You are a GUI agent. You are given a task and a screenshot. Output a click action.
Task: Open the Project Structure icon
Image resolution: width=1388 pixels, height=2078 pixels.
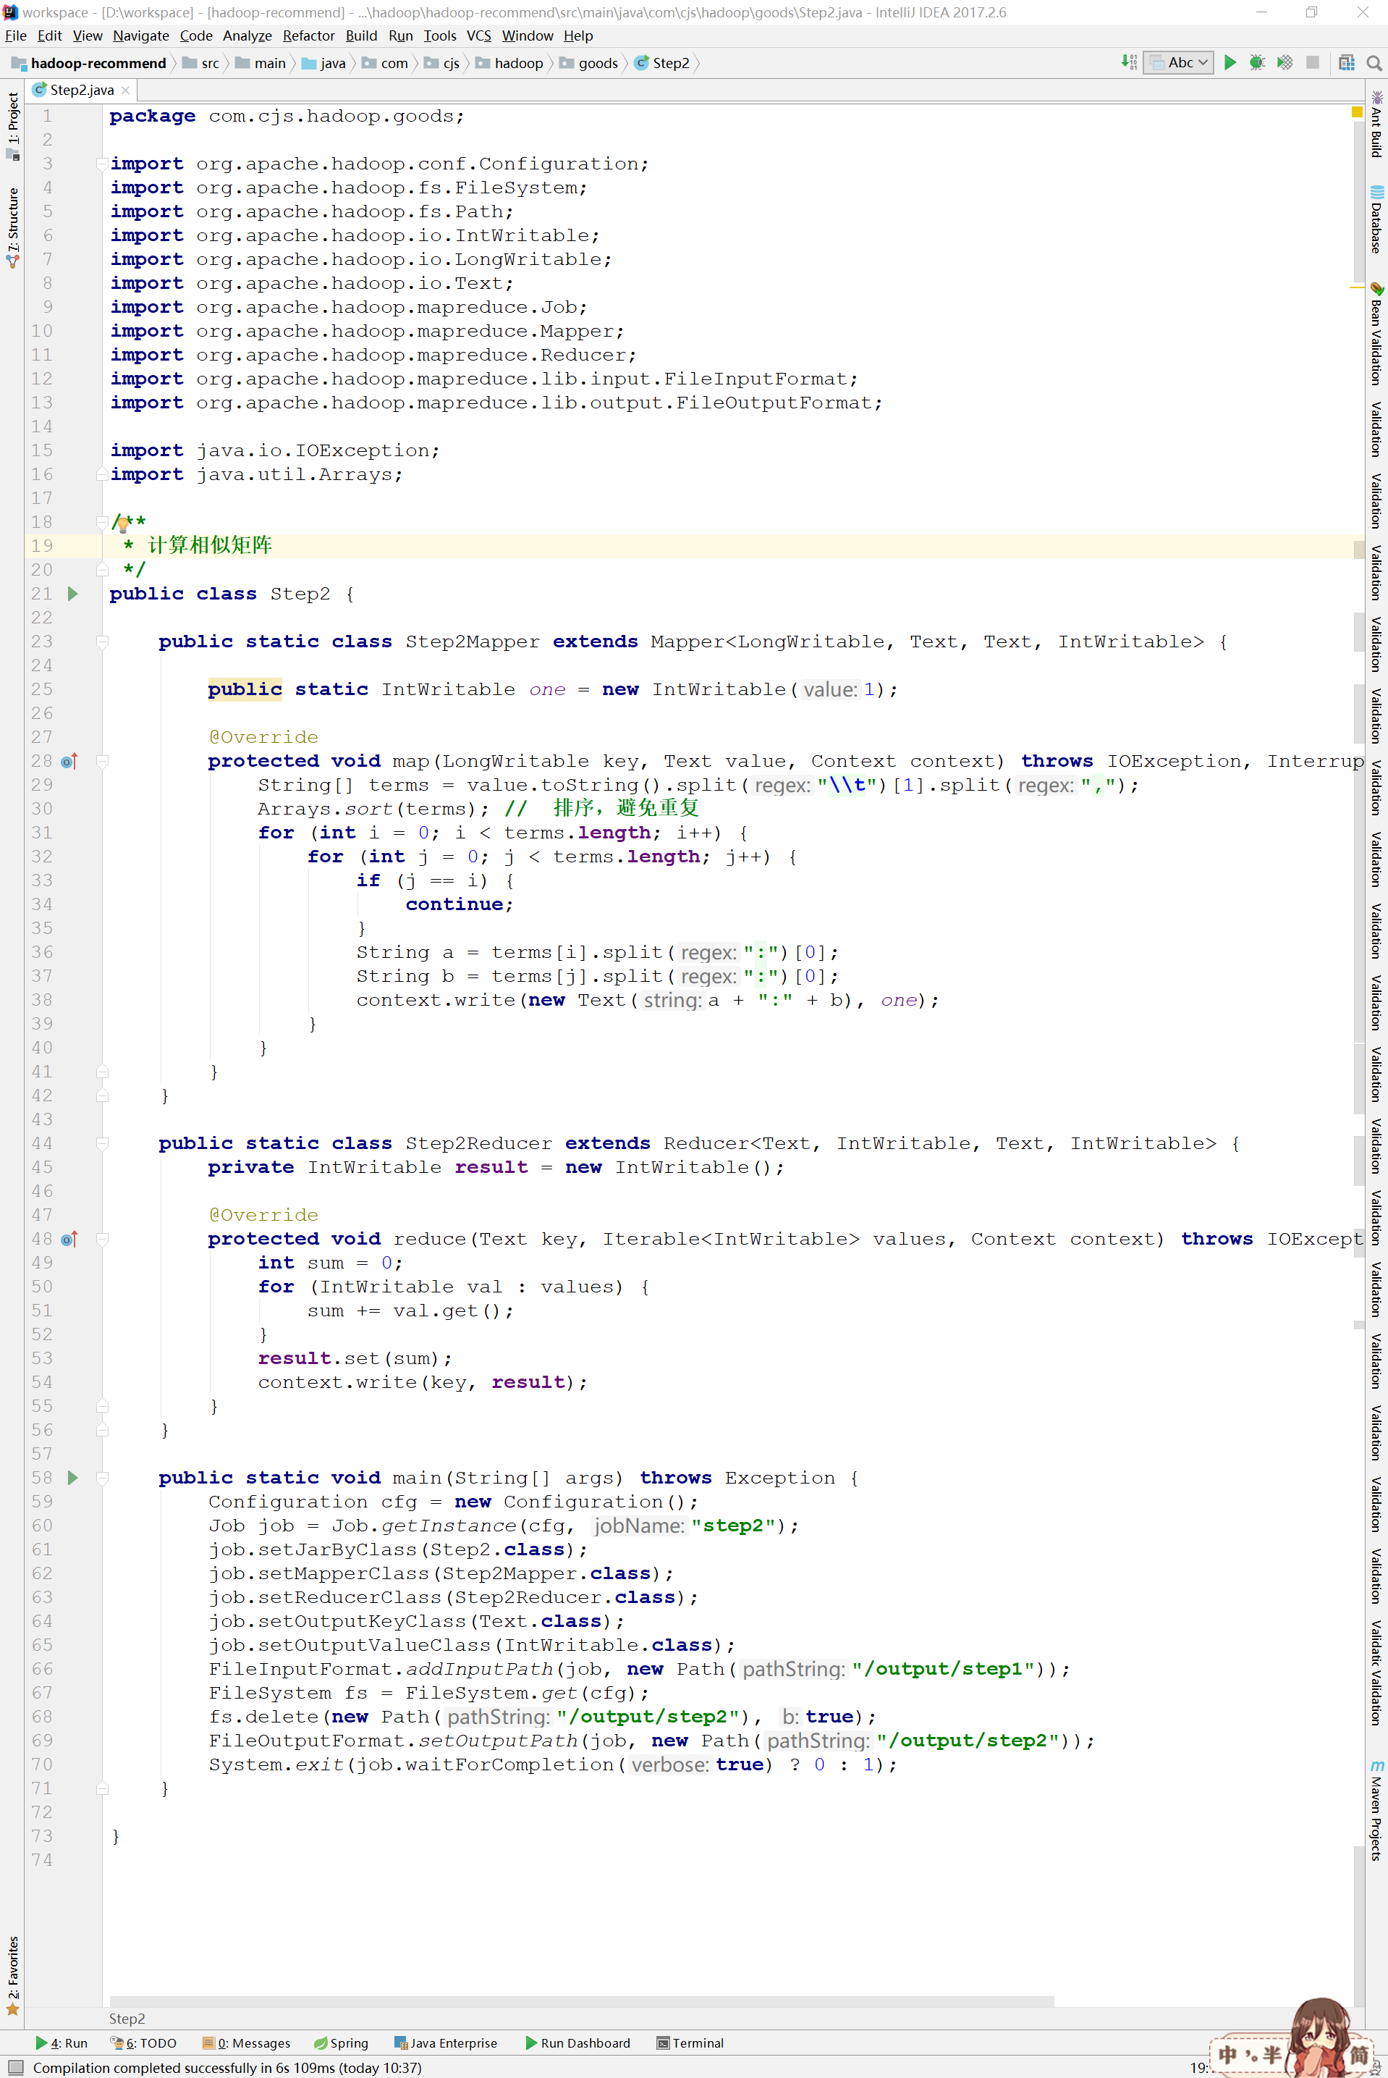pos(1347,63)
